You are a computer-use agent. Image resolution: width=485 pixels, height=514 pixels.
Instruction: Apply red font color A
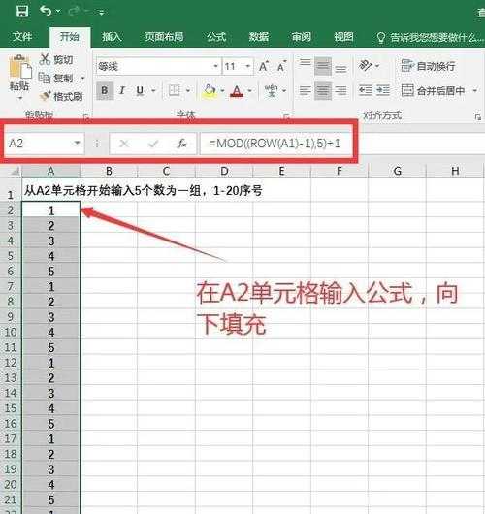(237, 91)
